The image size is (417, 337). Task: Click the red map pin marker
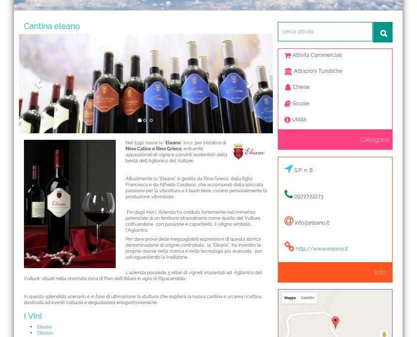point(336,322)
